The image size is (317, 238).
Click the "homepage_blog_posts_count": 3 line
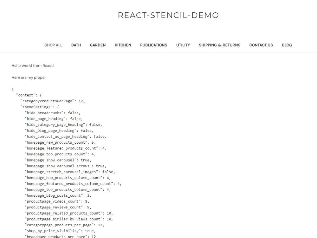pyautogui.click(x=58, y=195)
